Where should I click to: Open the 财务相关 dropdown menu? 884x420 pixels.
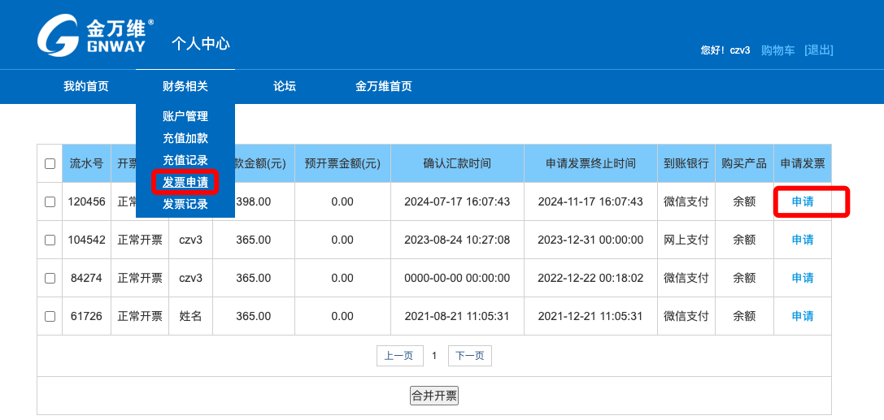185,86
